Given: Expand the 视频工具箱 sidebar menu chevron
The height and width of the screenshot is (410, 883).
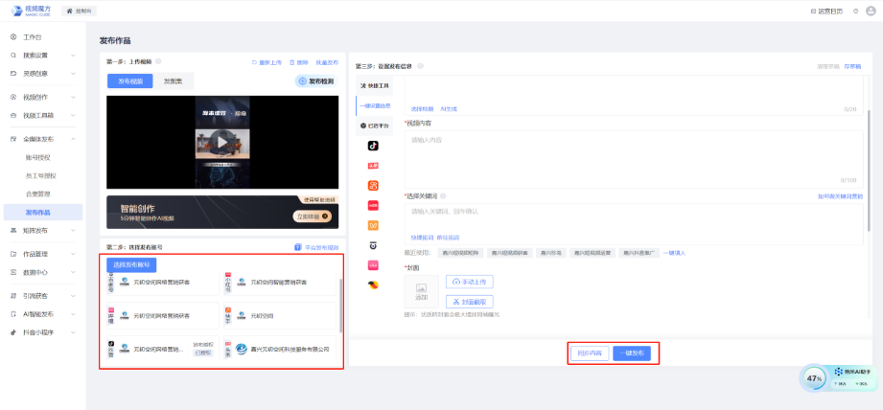Looking at the screenshot, I should click(73, 115).
